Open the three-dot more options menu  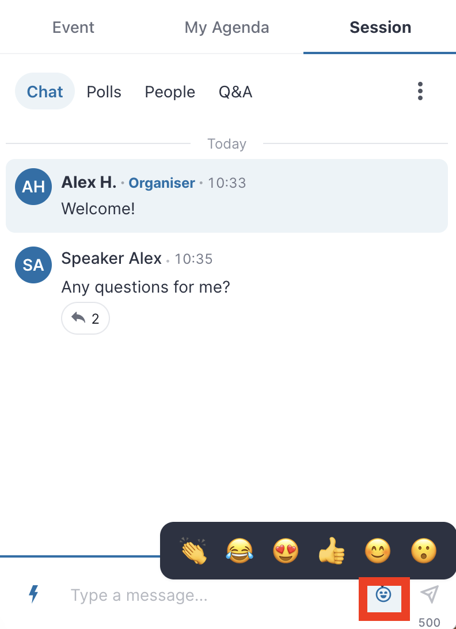click(420, 91)
